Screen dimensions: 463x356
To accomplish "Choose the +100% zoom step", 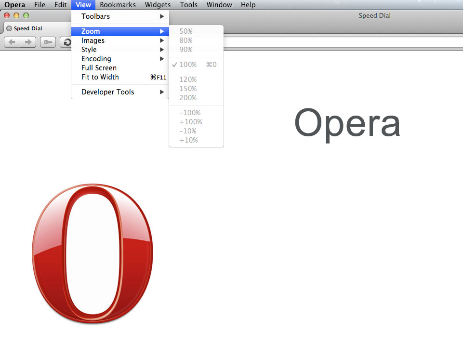I will point(196,122).
